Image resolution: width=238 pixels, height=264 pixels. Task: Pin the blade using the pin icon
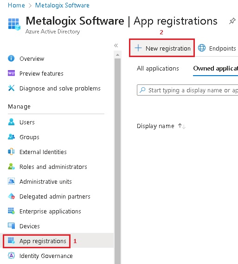click(232, 21)
